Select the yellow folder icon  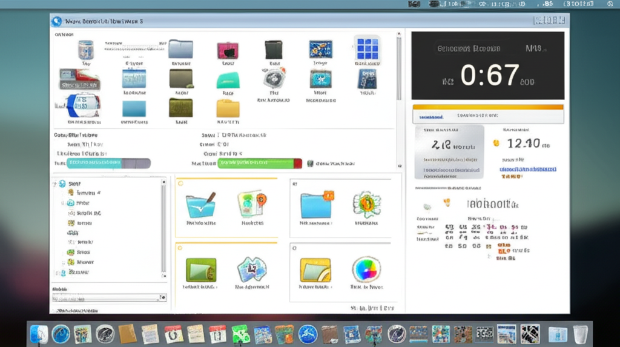[x=228, y=108]
